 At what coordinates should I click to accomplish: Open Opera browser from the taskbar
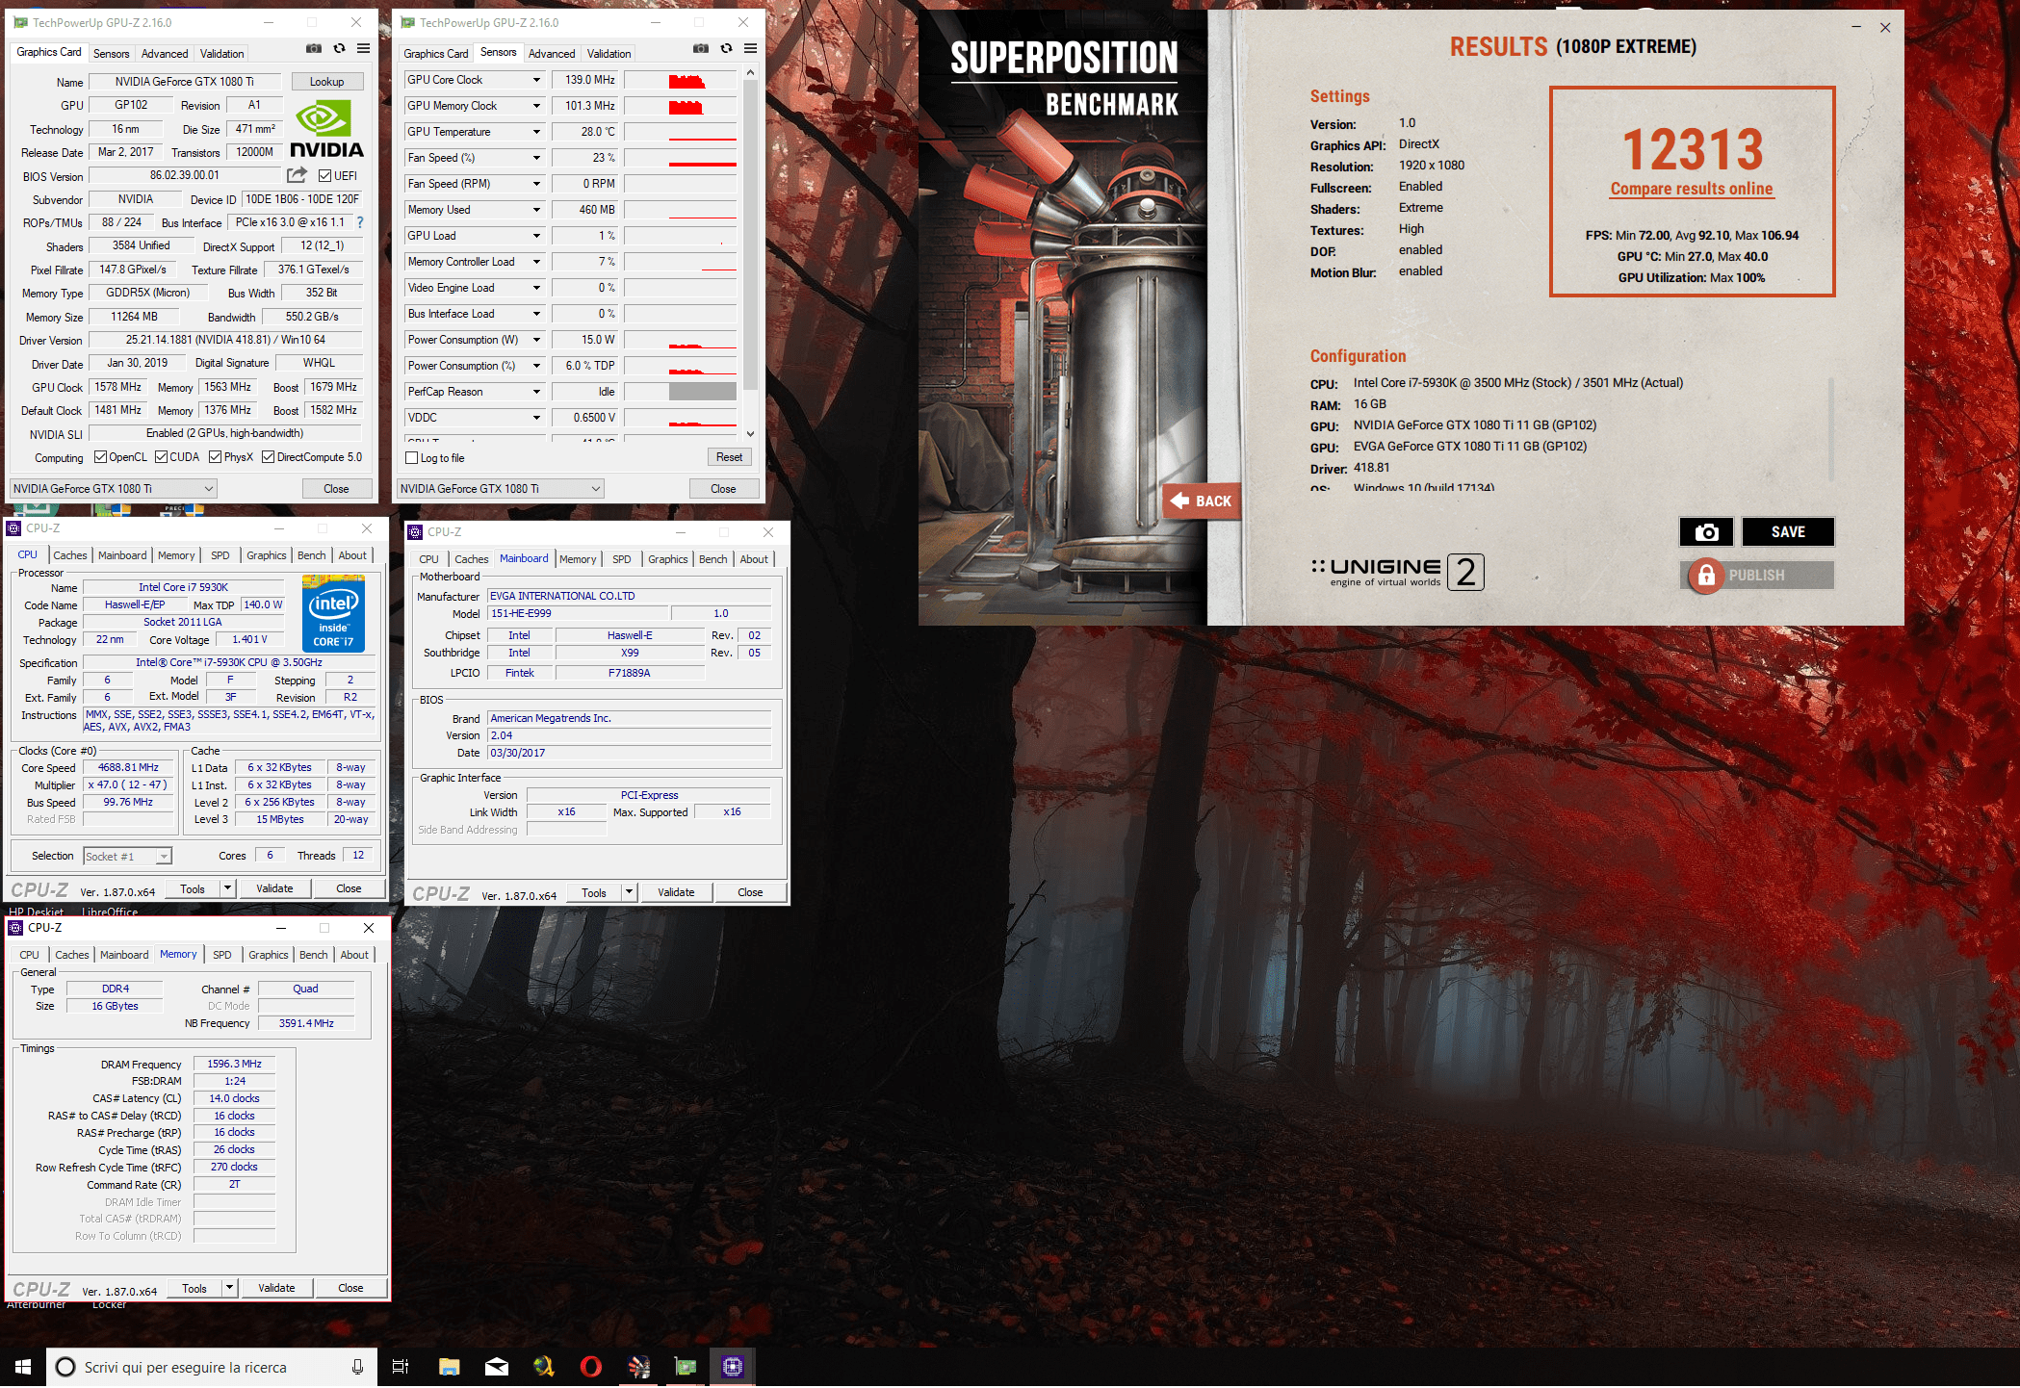591,1367
